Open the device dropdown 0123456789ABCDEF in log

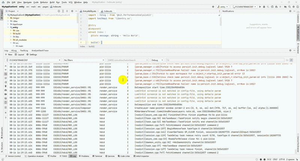[33, 60]
